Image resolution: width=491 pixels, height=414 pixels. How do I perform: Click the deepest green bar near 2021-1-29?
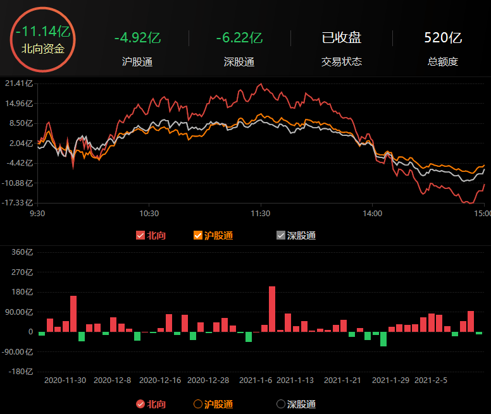pos(383,339)
